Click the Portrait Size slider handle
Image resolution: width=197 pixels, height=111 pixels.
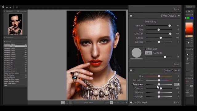pos(165,57)
